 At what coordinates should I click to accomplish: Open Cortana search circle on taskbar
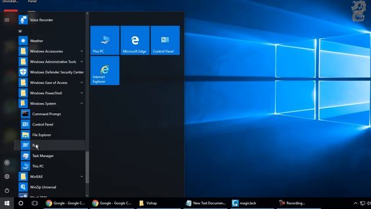point(21,203)
